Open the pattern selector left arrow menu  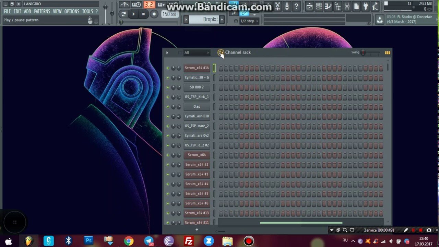(186, 20)
